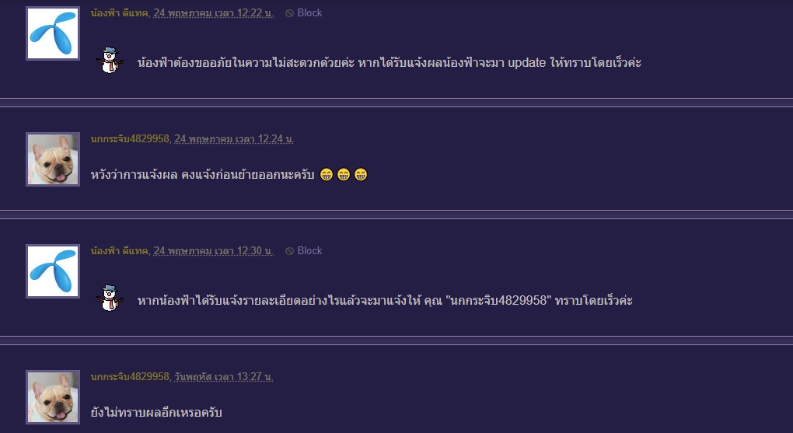Open the dtac logo avatar on the 12:22 post
This screenshot has width=793, height=433.
point(53,33)
